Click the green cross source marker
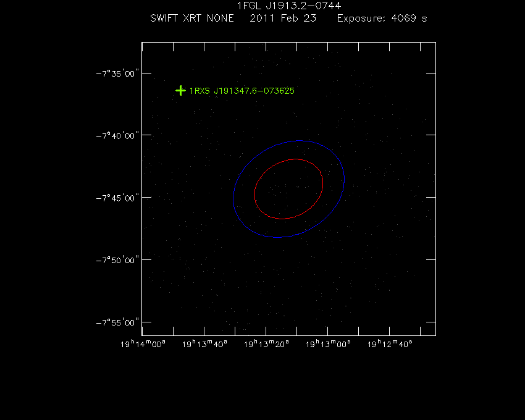This screenshot has width=525, height=420. click(x=180, y=90)
